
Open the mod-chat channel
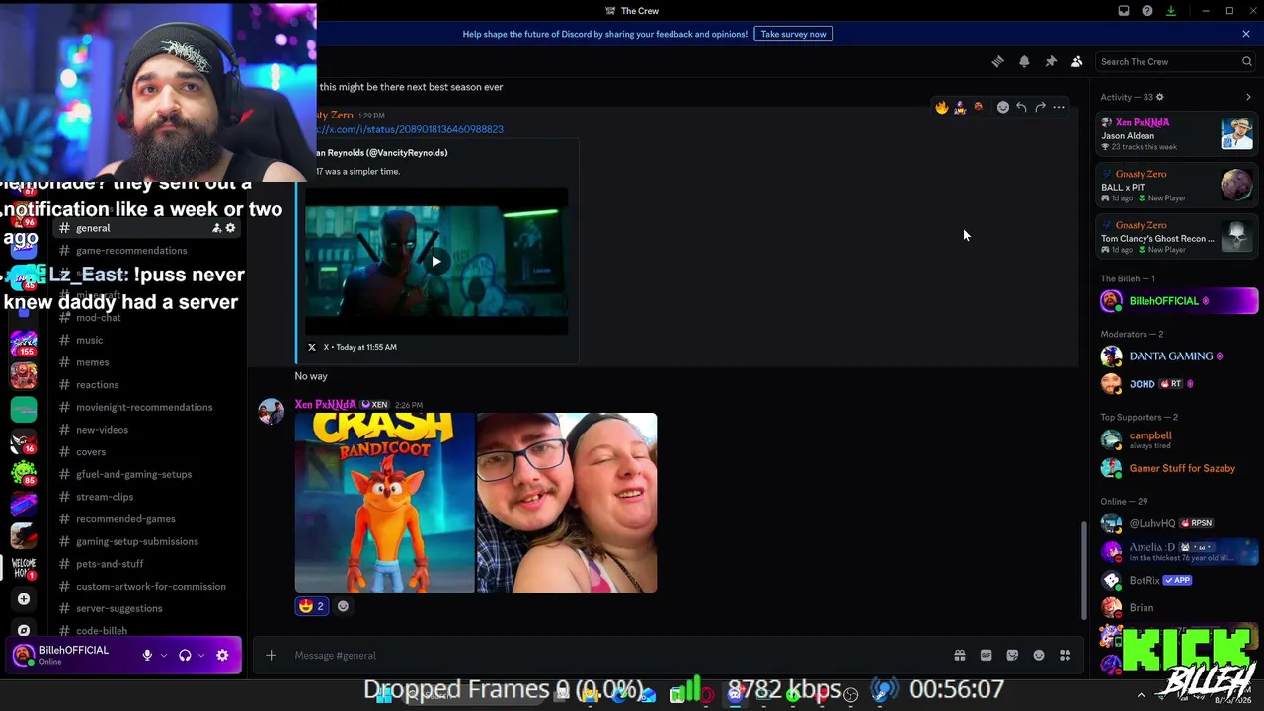(146, 318)
